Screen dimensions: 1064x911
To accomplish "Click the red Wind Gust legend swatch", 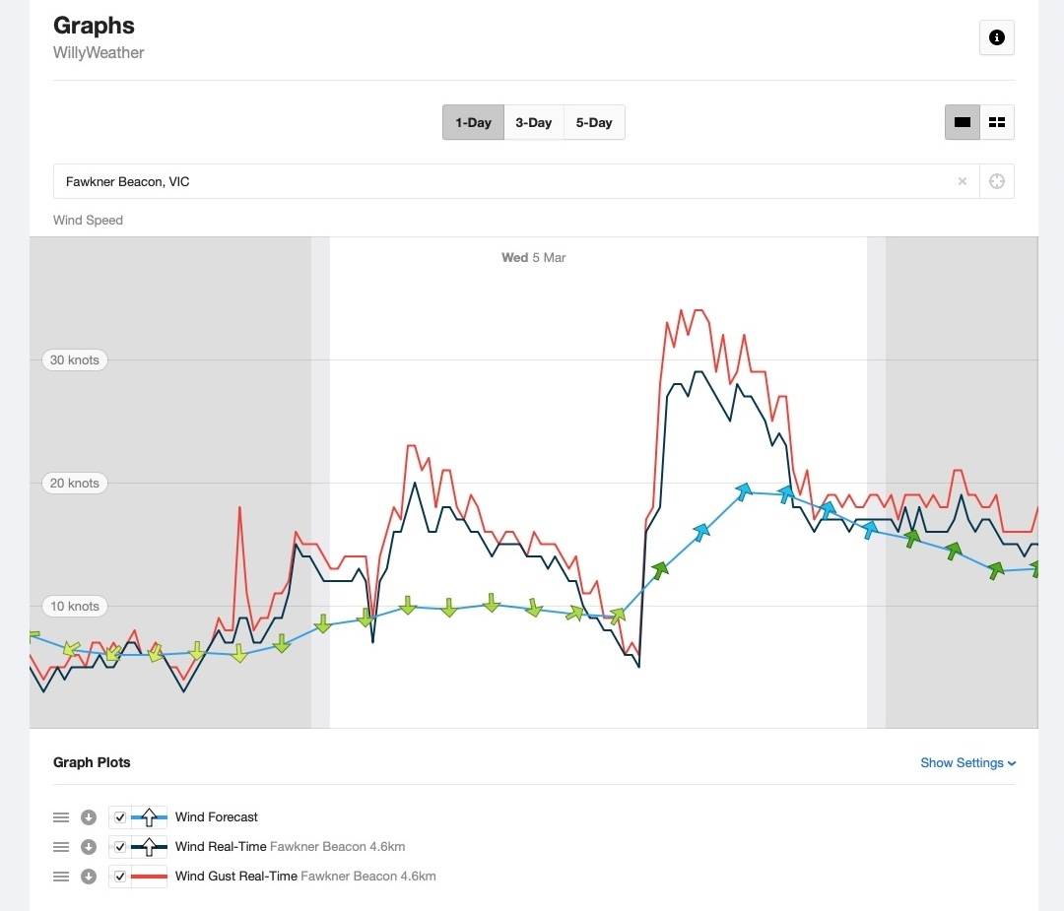I will (x=149, y=876).
